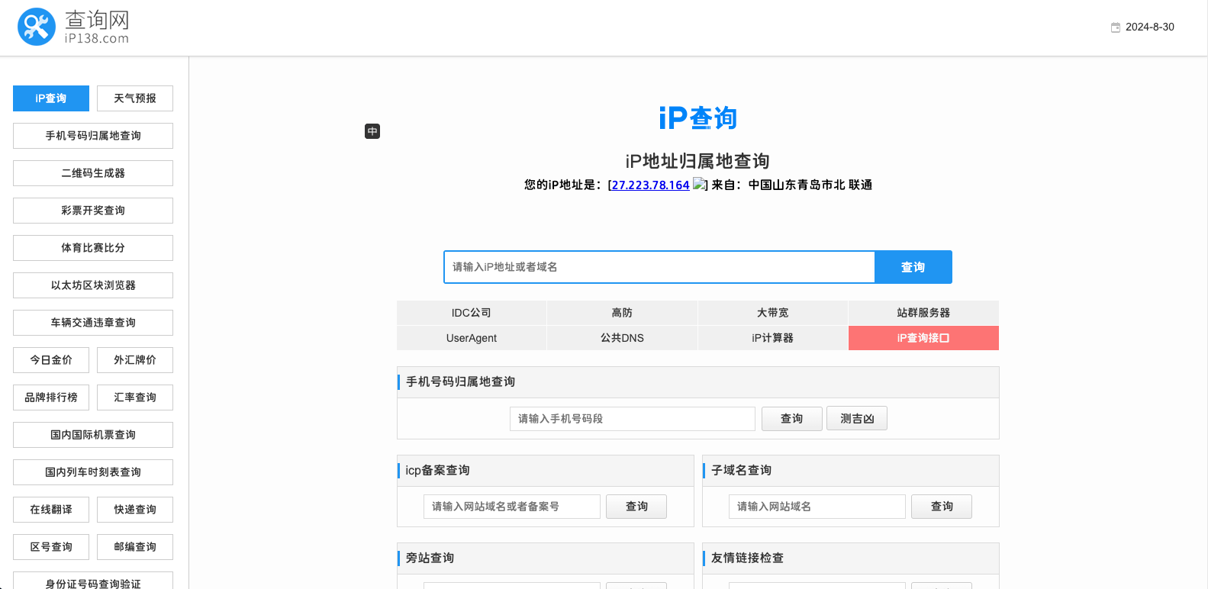Screen dimensions: 1208x589
Task: Click 查询 button in 子域名查询 section
Action: click(941, 507)
